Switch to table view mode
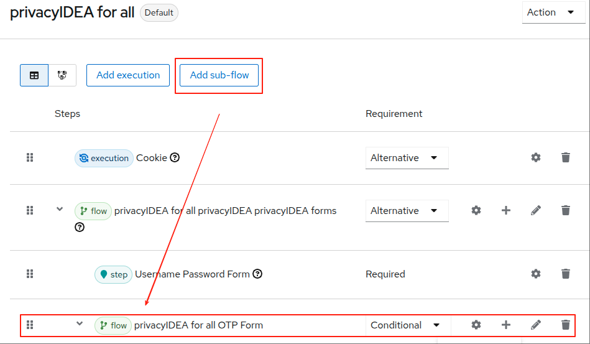This screenshot has height=344, width=590. coord(34,75)
